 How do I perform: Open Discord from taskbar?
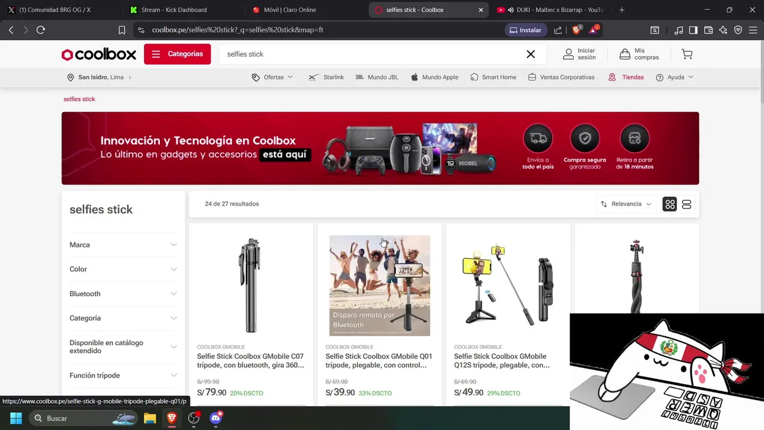[215, 418]
